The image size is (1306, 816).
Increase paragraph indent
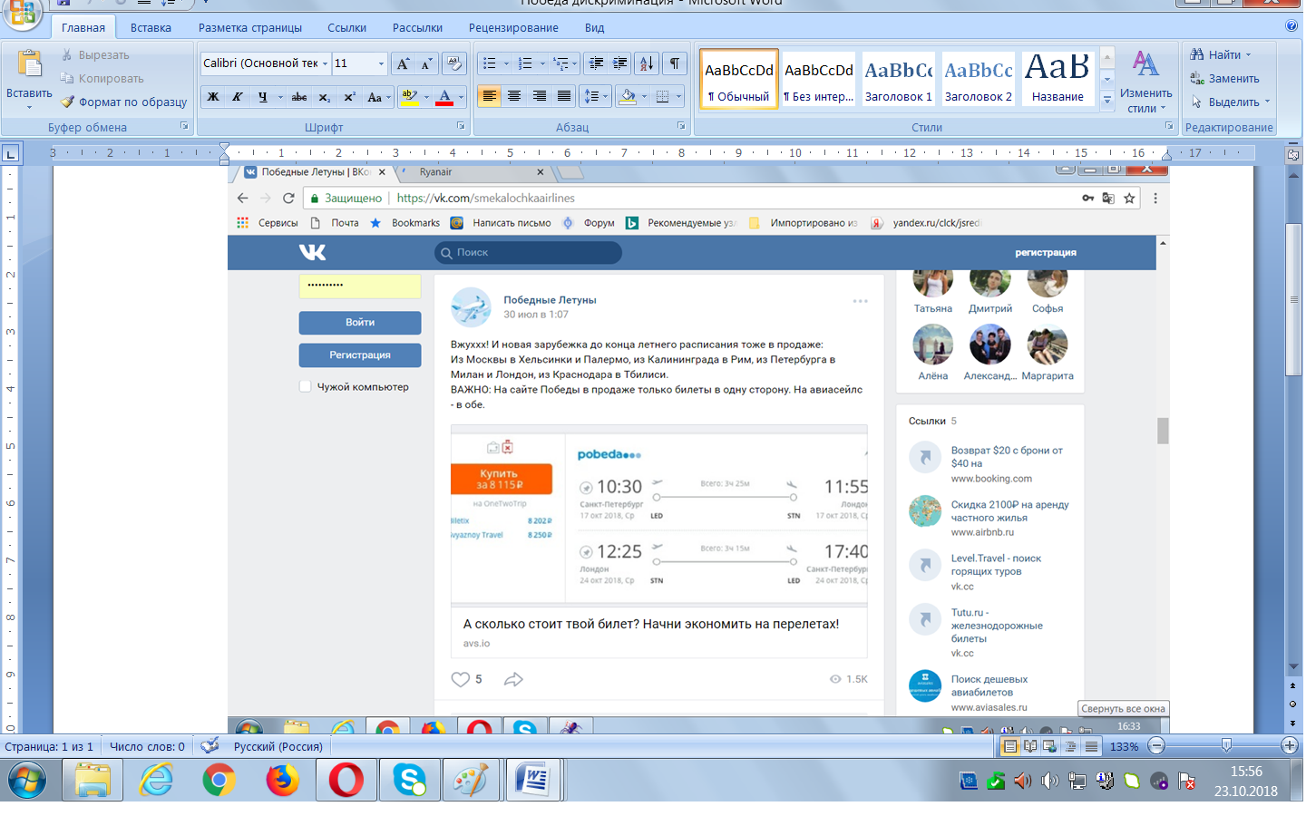tap(620, 63)
